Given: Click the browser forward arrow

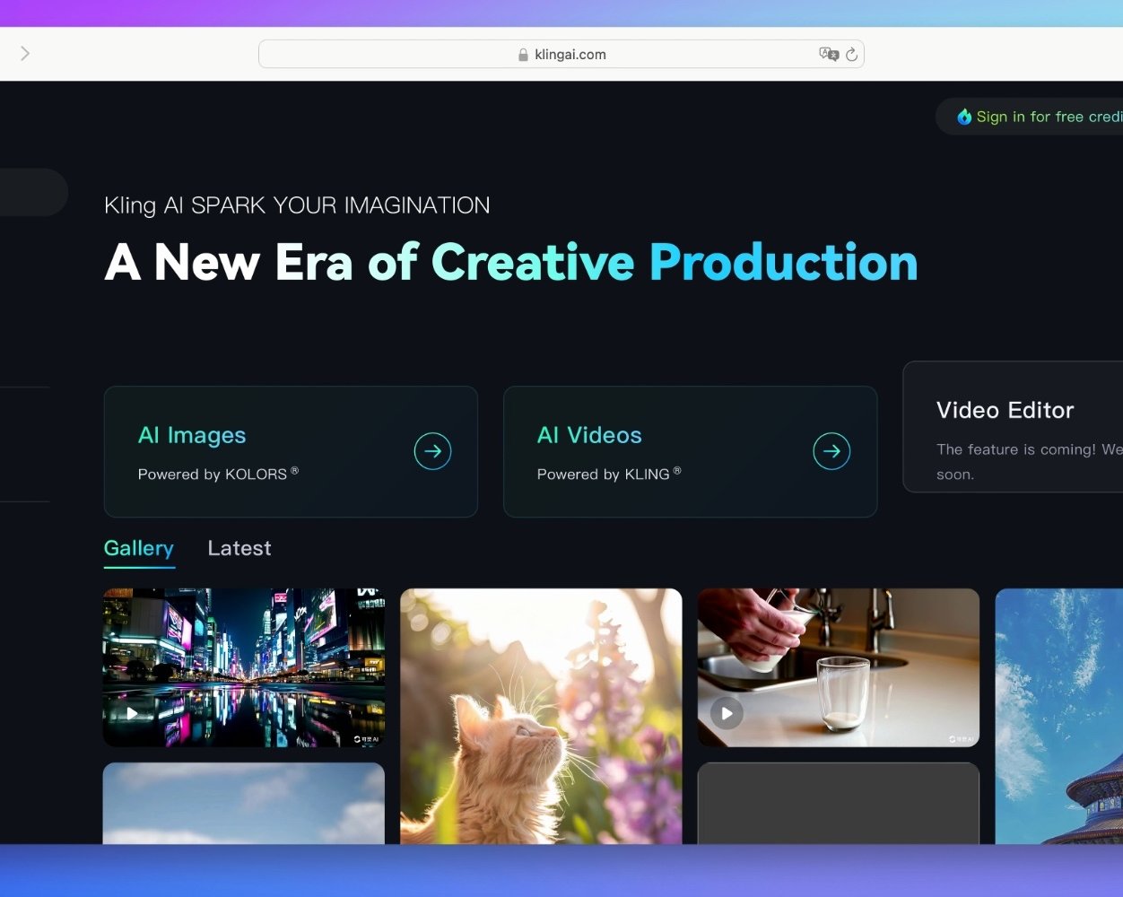Looking at the screenshot, I should tap(25, 54).
